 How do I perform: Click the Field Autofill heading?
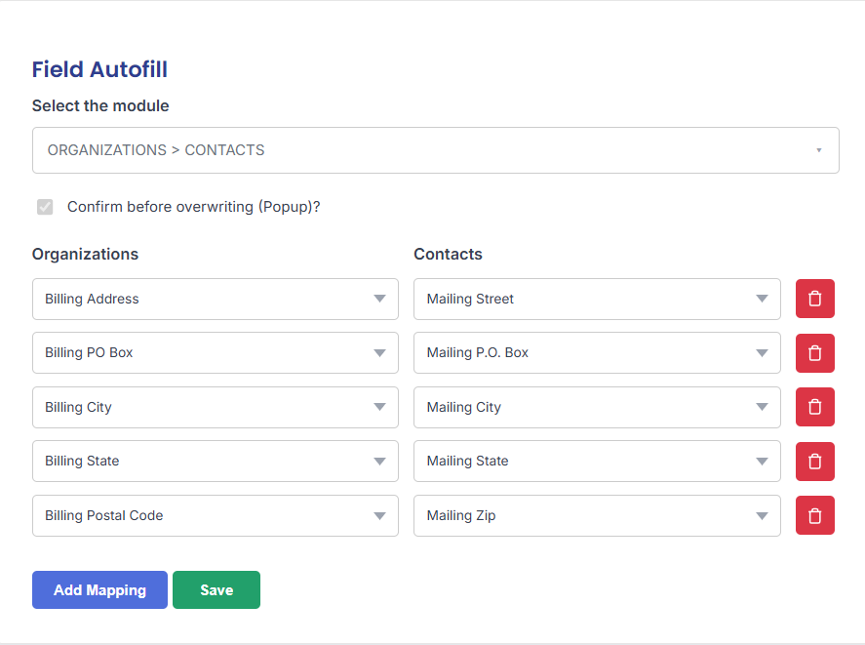pyautogui.click(x=99, y=69)
